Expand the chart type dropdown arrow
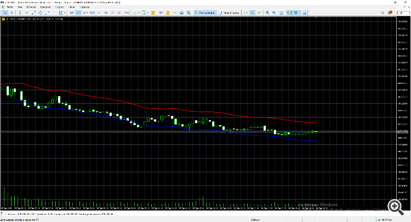The image size is (411, 222). 139,13
